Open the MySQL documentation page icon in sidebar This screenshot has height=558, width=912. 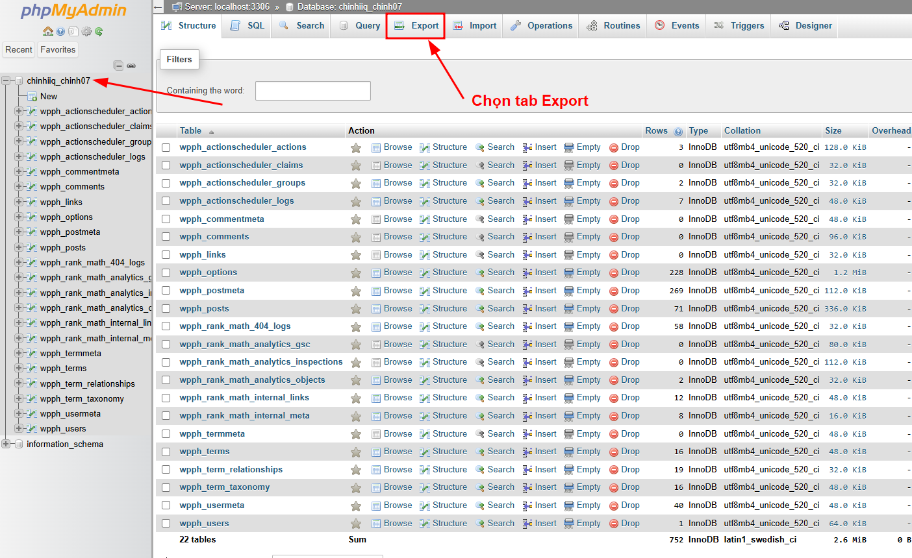pos(73,31)
